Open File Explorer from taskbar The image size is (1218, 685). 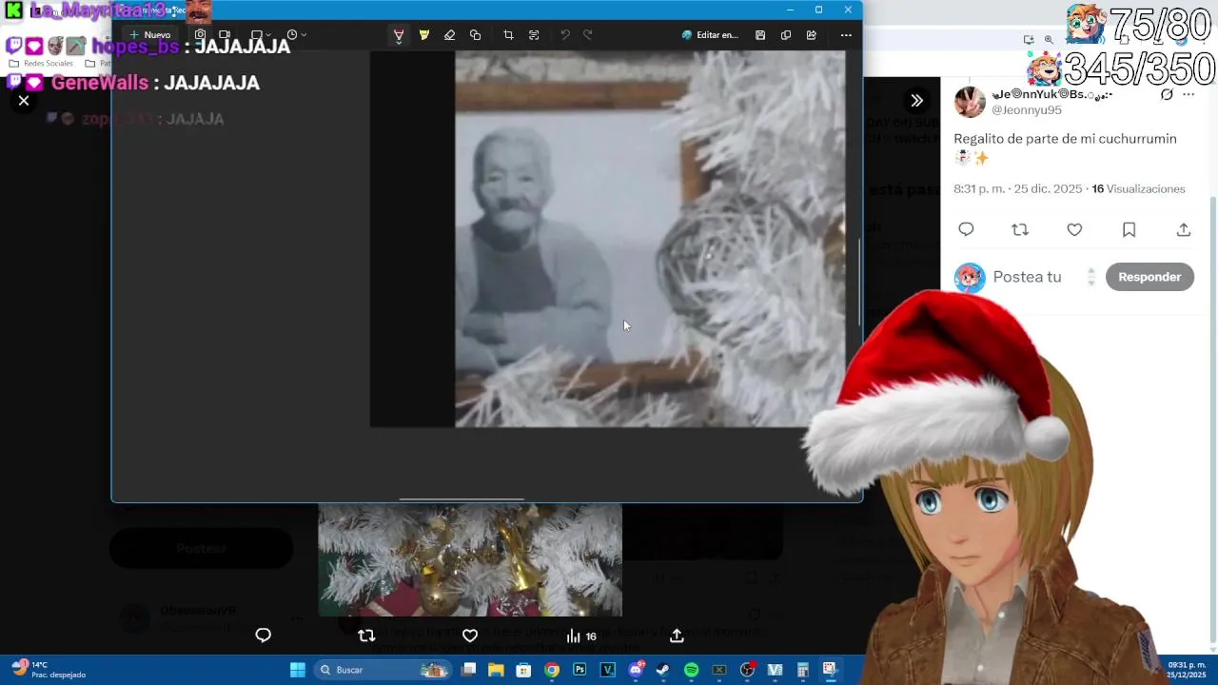(x=496, y=670)
